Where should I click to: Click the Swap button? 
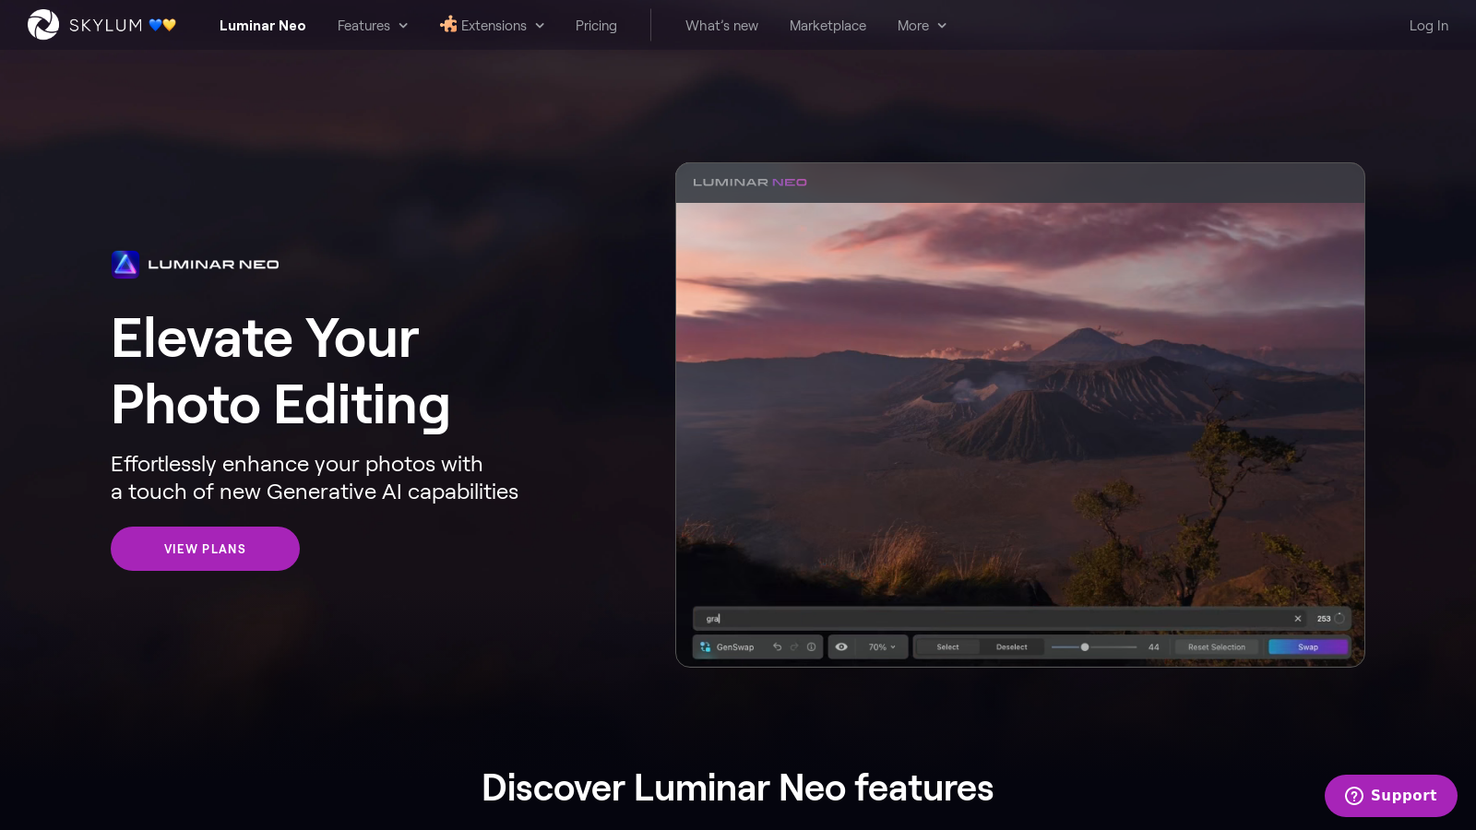point(1308,647)
